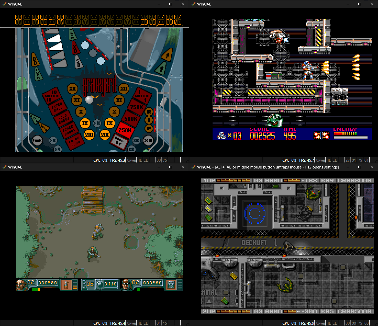Click floppy track 27 in the Turrican status bar
This screenshot has height=326, width=378.
click(x=348, y=160)
